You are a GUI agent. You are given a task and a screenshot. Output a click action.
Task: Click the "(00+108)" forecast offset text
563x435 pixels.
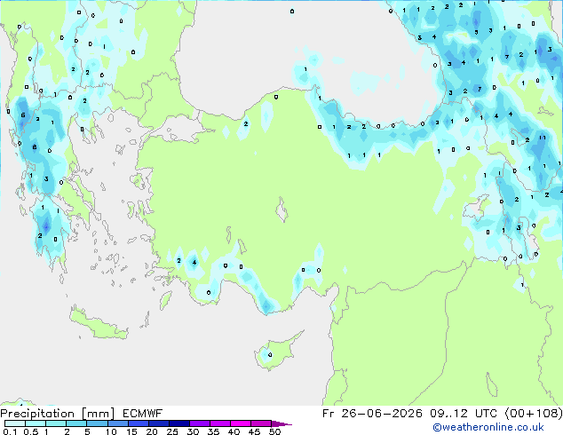(534, 414)
